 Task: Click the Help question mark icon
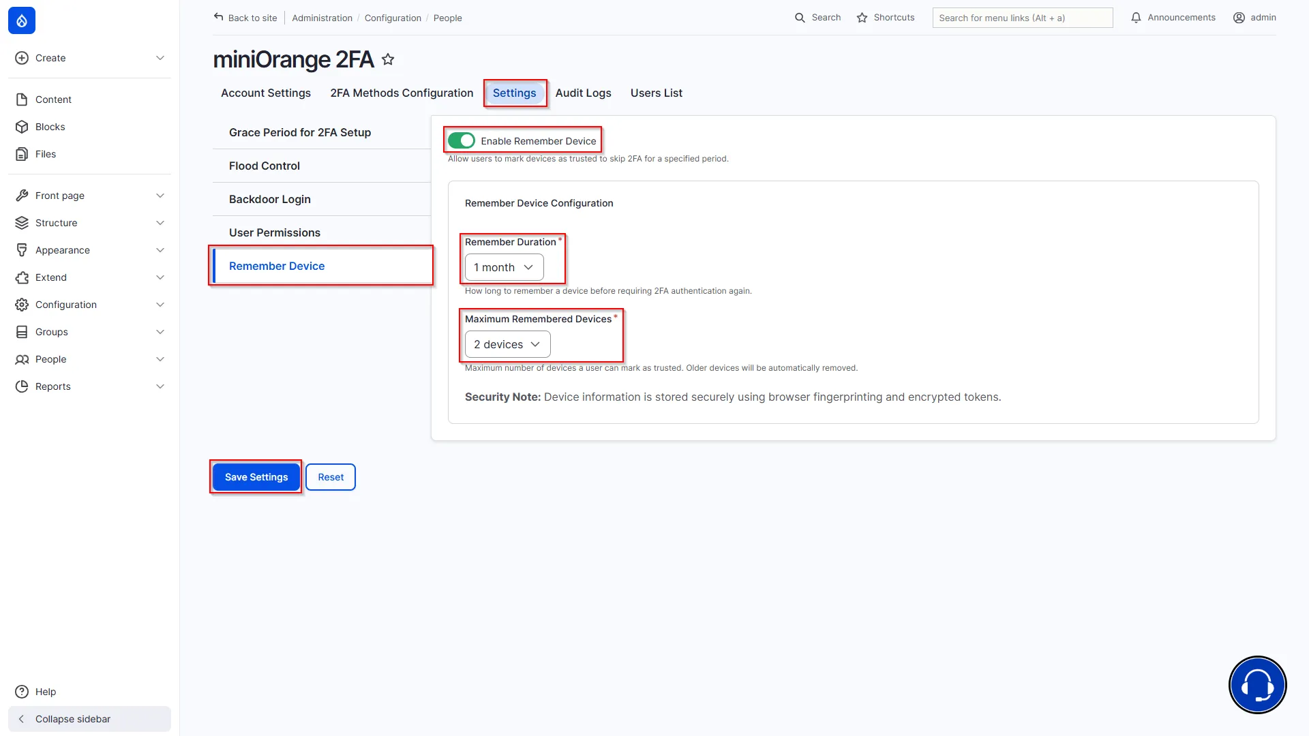click(x=22, y=692)
